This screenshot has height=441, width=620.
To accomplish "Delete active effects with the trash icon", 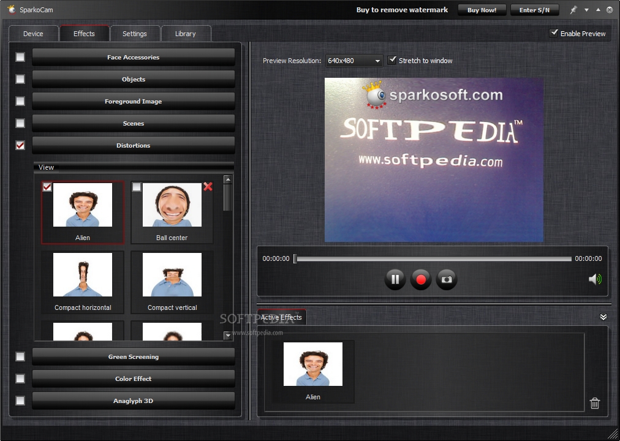I will click(x=595, y=403).
